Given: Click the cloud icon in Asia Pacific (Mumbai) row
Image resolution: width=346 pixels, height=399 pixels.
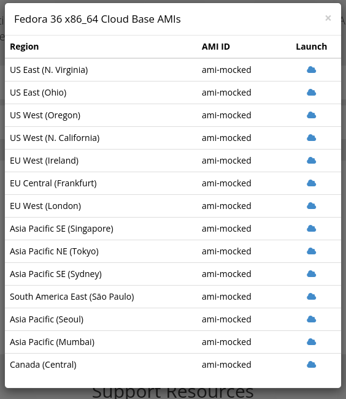Looking at the screenshot, I should coord(312,342).
